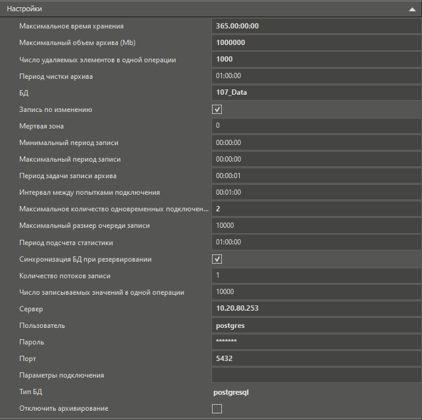This screenshot has height=420, width=422.
Task: Edit Интервал между попытками подключения field
Action: tap(315, 193)
